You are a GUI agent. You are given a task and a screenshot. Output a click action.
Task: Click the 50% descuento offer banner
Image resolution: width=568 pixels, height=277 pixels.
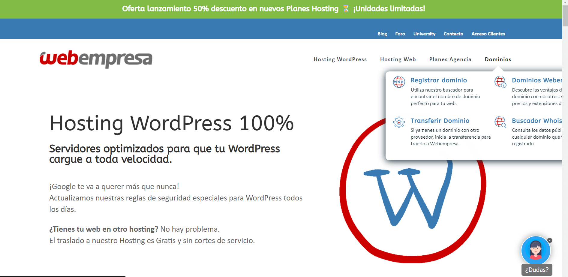tap(281, 9)
